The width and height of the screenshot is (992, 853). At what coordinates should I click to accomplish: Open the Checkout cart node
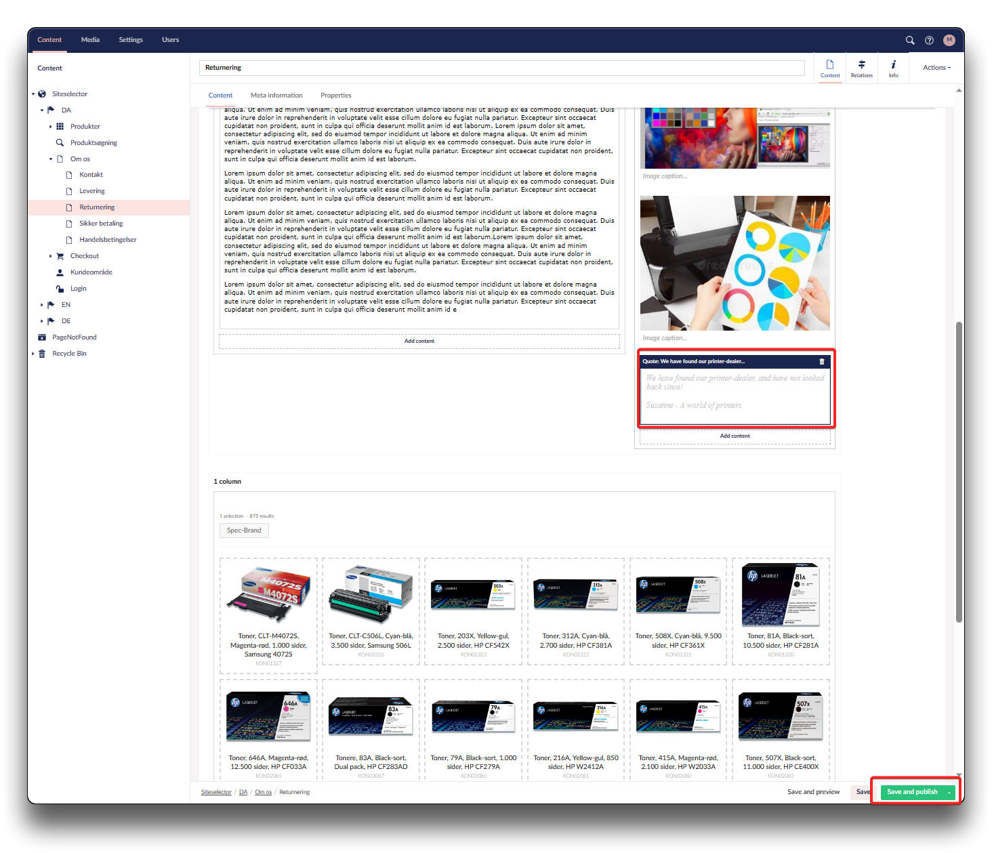[x=85, y=256]
